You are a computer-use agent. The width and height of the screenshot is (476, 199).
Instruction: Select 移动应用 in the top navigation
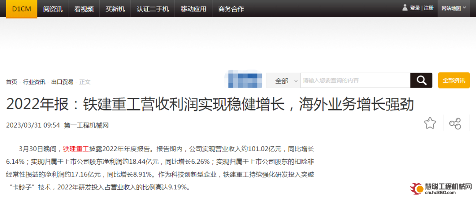pyautogui.click(x=193, y=9)
